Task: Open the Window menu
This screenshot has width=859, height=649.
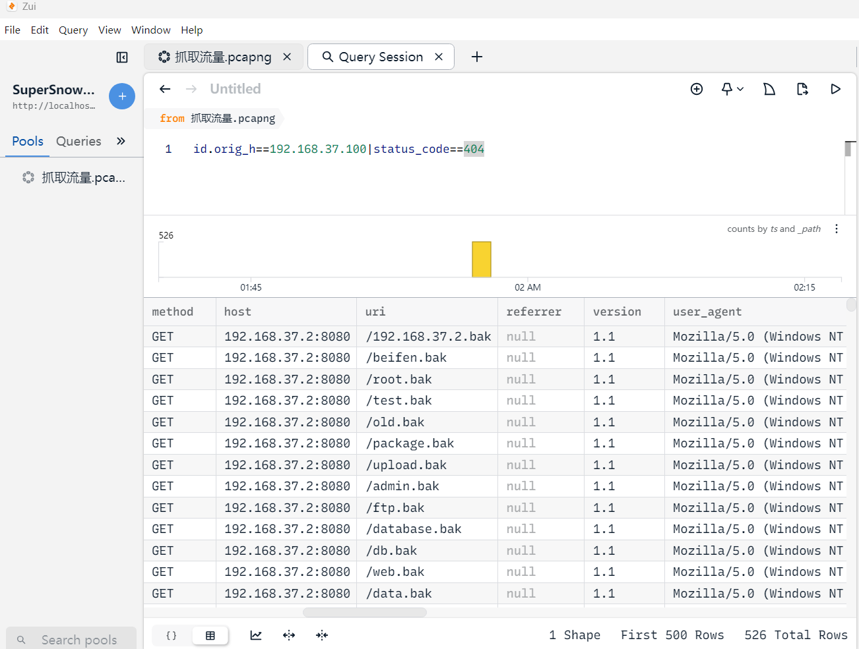Action: coord(151,30)
